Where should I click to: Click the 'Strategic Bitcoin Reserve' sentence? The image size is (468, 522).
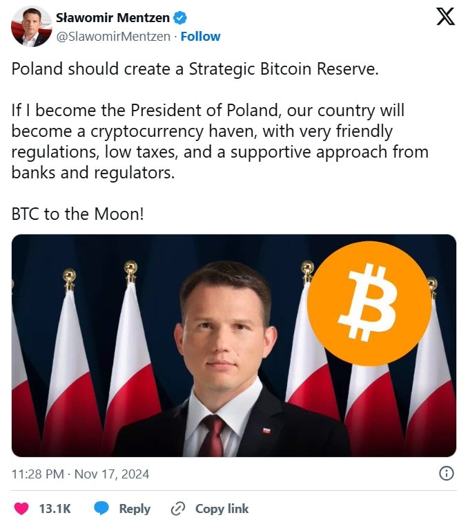(195, 71)
